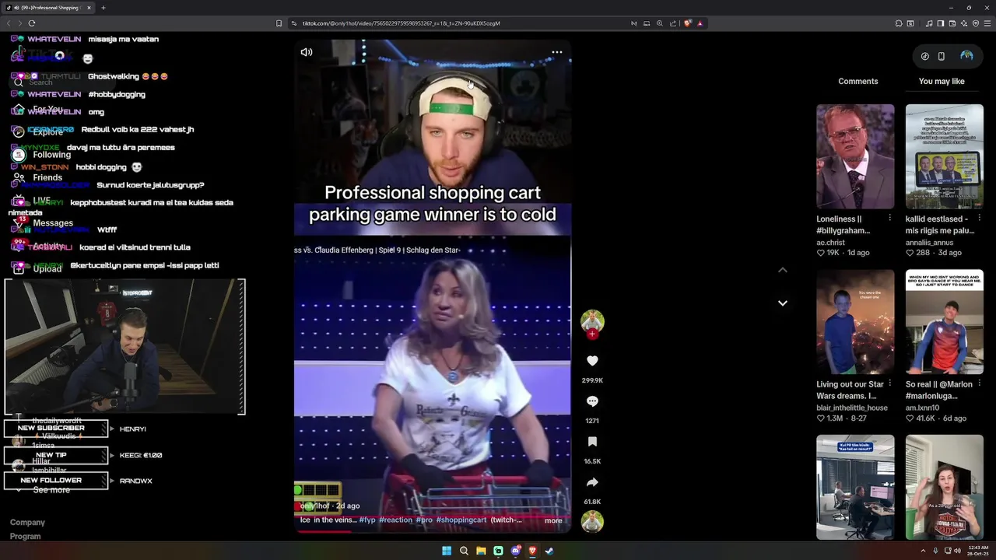Viewport: 996px width, 560px height.
Task: Open the Company footer link
Action: pos(27,523)
